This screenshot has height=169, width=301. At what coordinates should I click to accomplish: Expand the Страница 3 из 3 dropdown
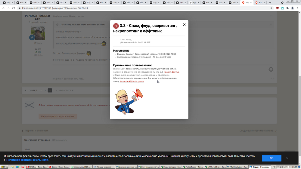(x=64, y=90)
